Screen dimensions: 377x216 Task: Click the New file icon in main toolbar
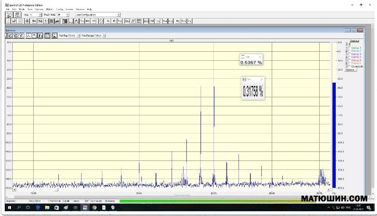click(8, 21)
